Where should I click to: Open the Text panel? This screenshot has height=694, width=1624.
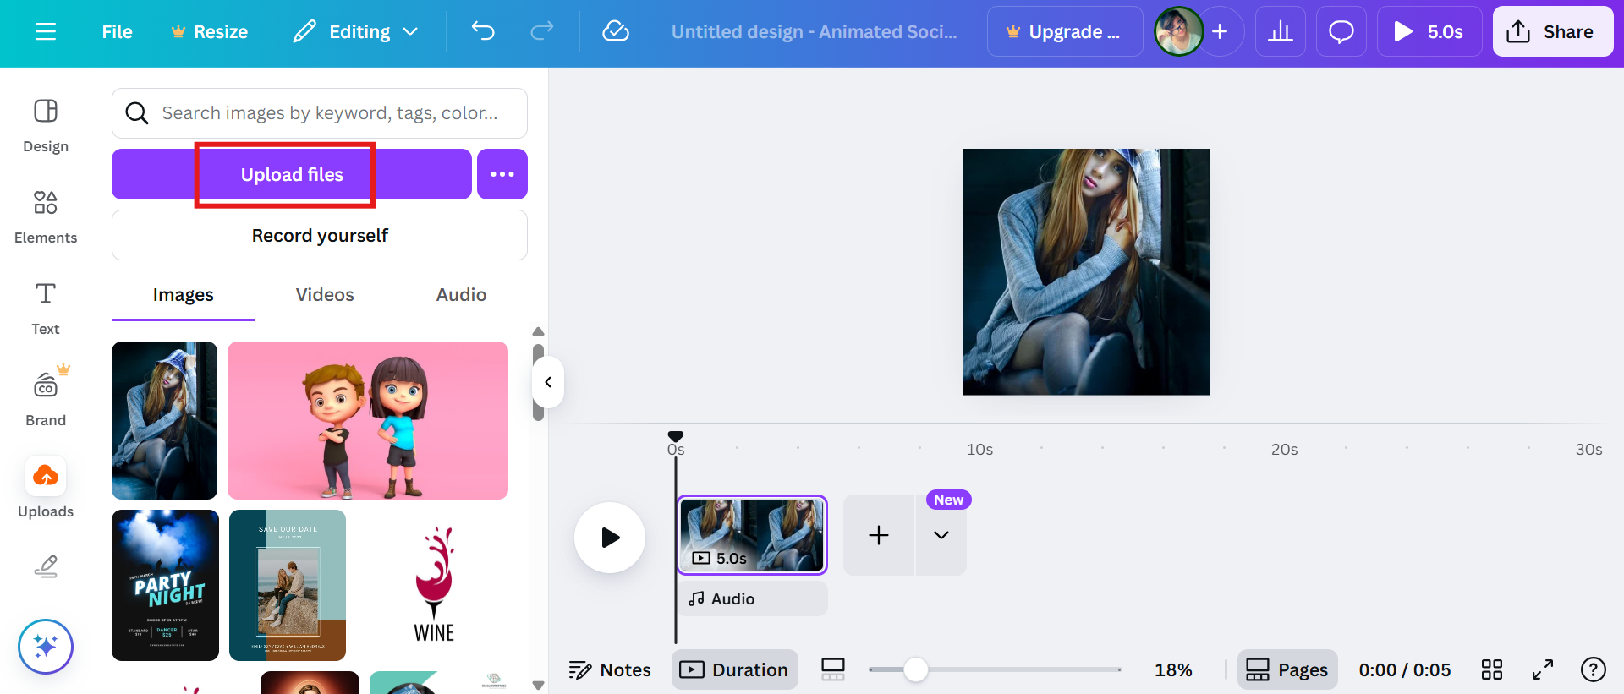click(x=46, y=308)
